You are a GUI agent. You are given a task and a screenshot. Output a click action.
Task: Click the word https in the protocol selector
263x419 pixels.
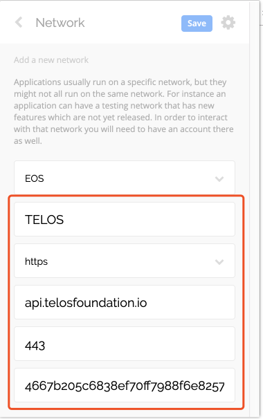coord(36,261)
